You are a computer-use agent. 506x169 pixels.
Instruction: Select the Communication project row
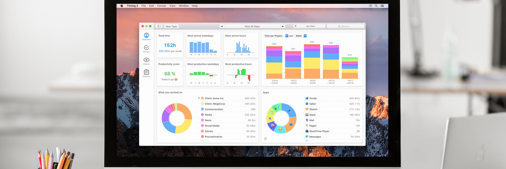tap(227, 109)
